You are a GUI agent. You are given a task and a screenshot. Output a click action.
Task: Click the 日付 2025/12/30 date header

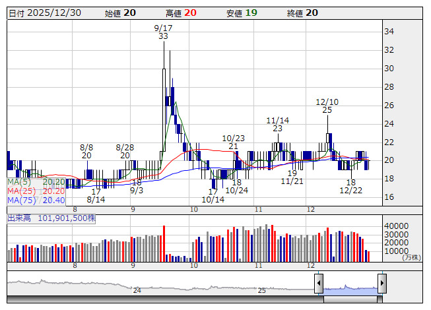[44, 13]
